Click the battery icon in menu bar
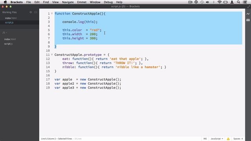The height and width of the screenshot is (141, 251). [x=226, y=2]
